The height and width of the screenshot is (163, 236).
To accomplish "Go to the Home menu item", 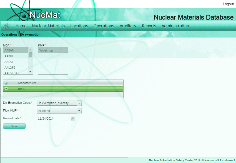I will click(21, 26).
